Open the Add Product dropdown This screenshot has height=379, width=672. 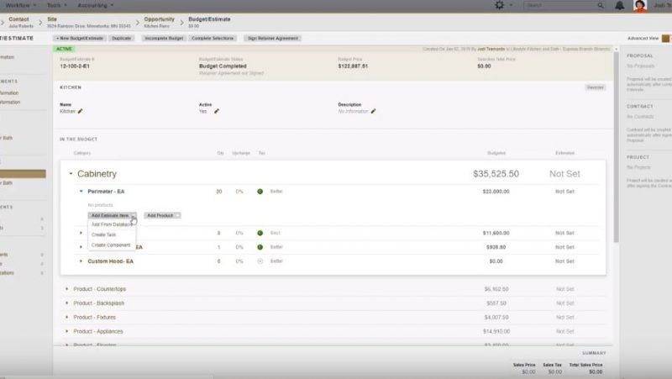(162, 216)
